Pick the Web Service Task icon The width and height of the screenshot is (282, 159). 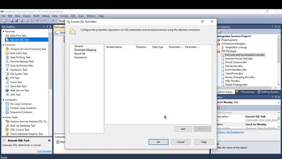click(x=7, y=91)
